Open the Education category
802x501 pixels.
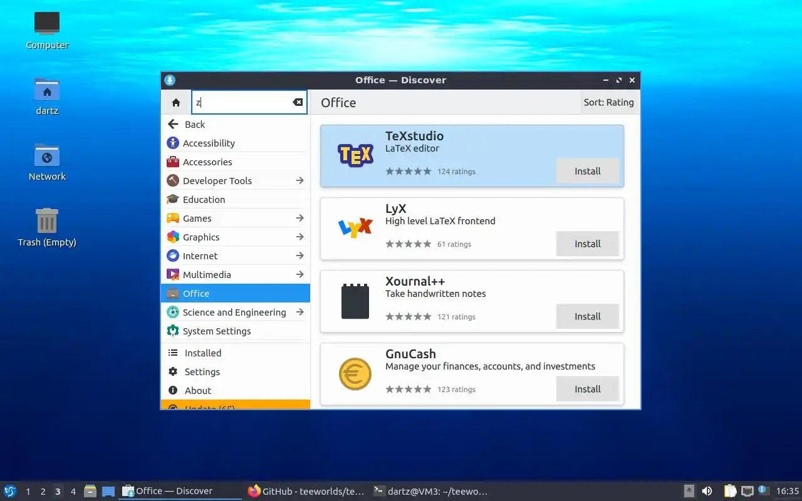click(x=236, y=199)
